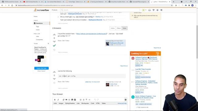Open Lead NLP Data Scientist job

point(143,69)
